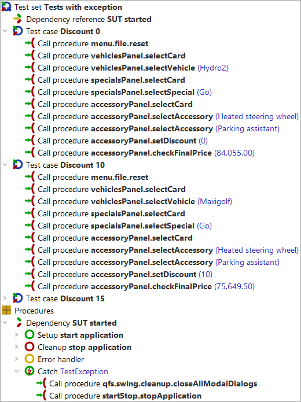This screenshot has height=402, width=301.
Task: Expand the Test case Discount 15 node
Action: click(5, 298)
